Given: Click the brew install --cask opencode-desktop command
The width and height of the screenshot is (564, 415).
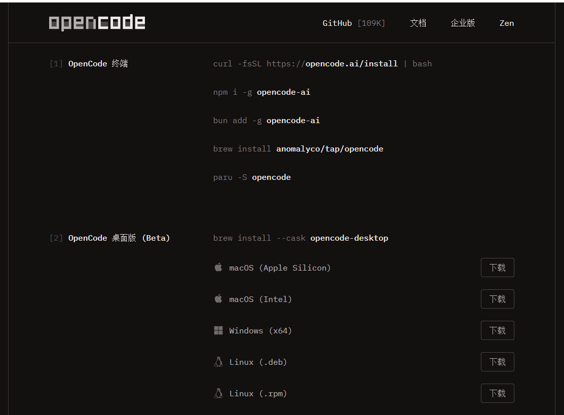Looking at the screenshot, I should tap(300, 238).
